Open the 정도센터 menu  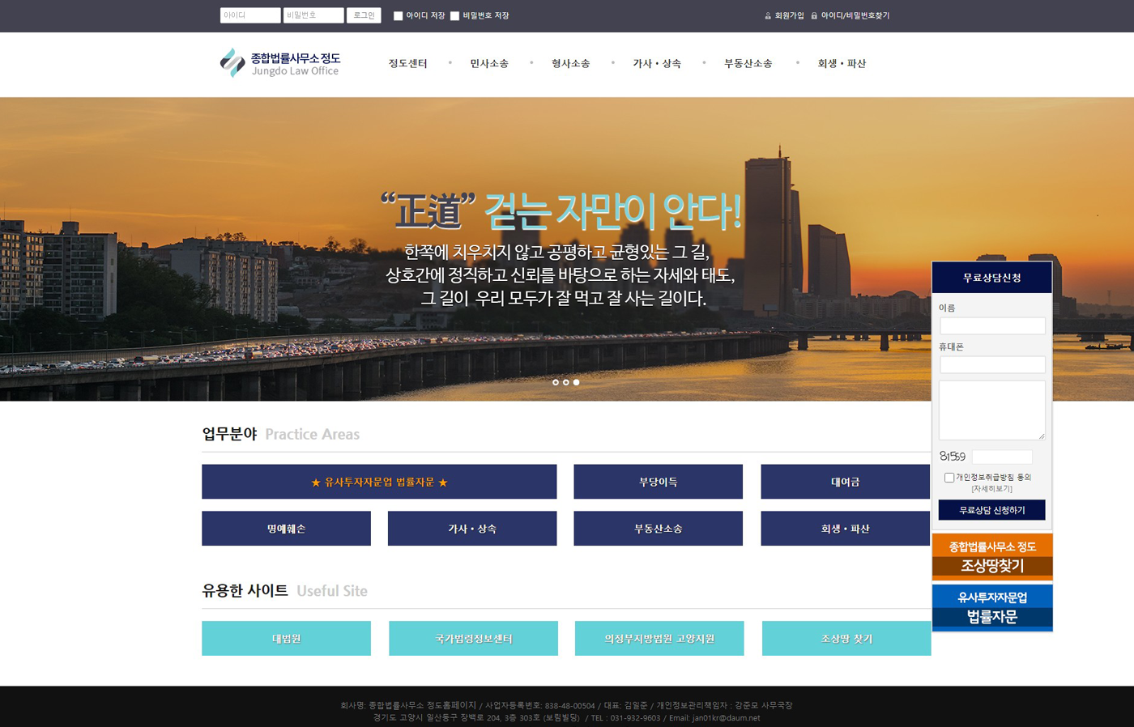(x=407, y=63)
